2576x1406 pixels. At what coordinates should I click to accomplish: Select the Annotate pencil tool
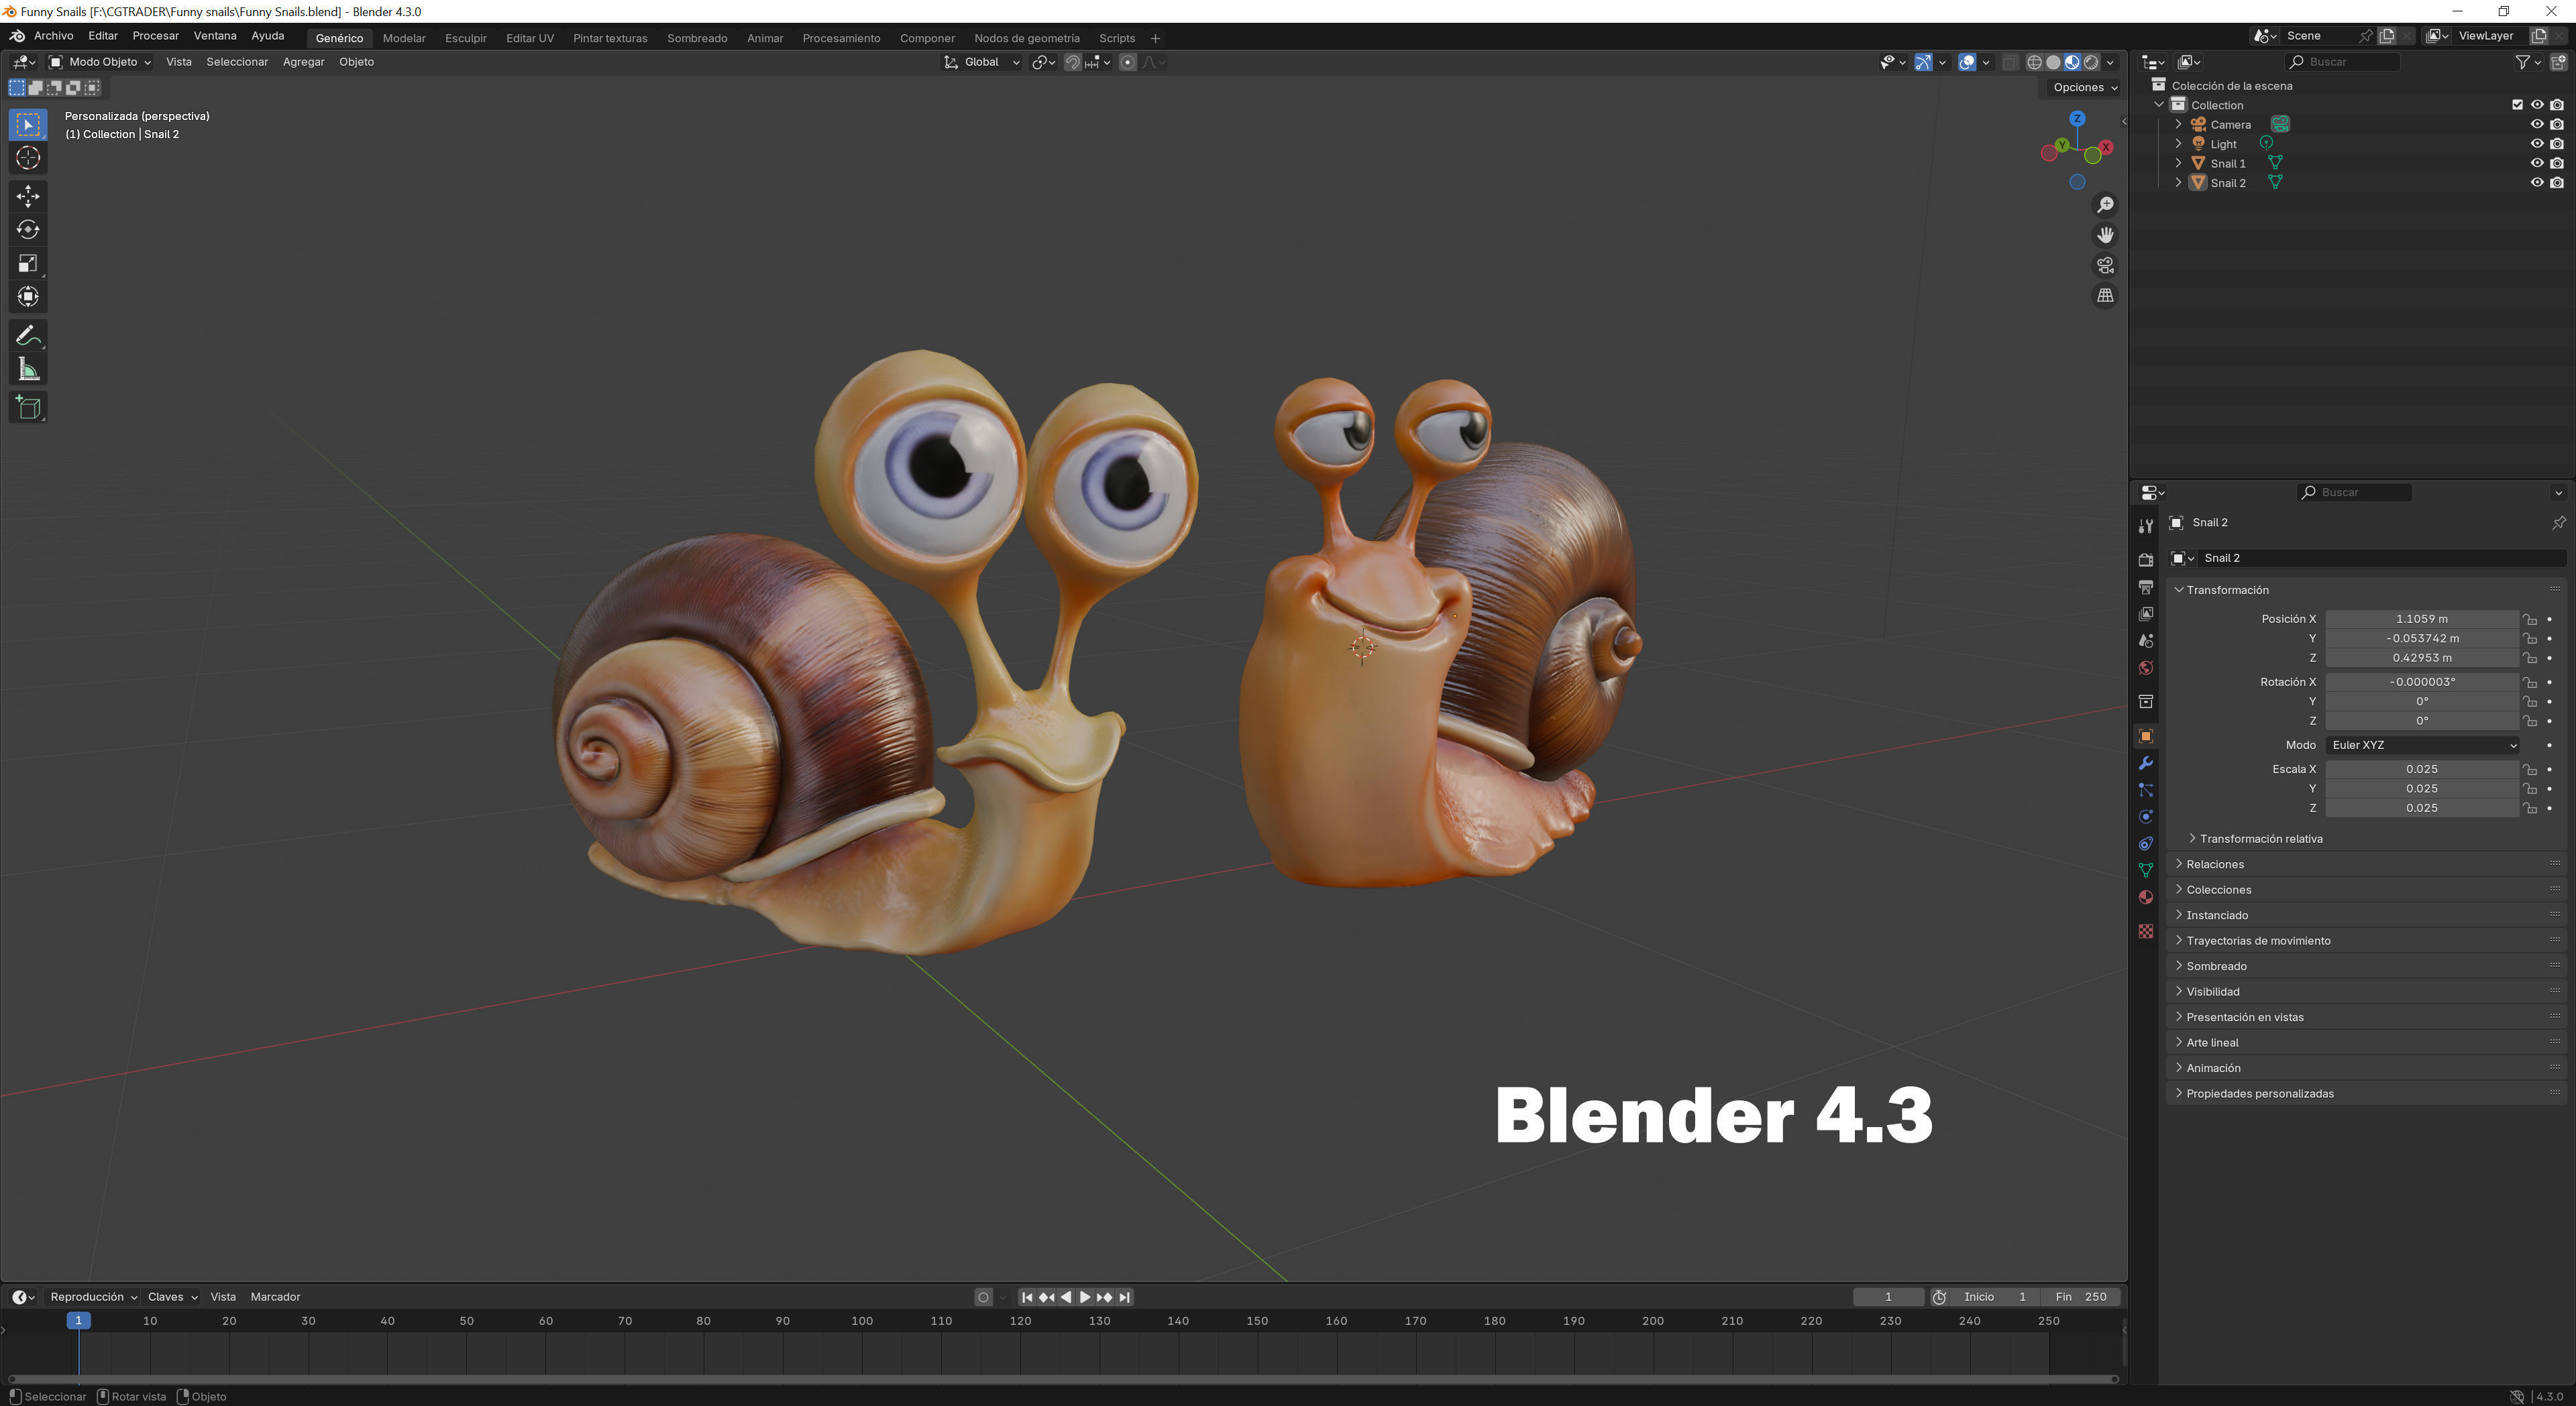(28, 336)
